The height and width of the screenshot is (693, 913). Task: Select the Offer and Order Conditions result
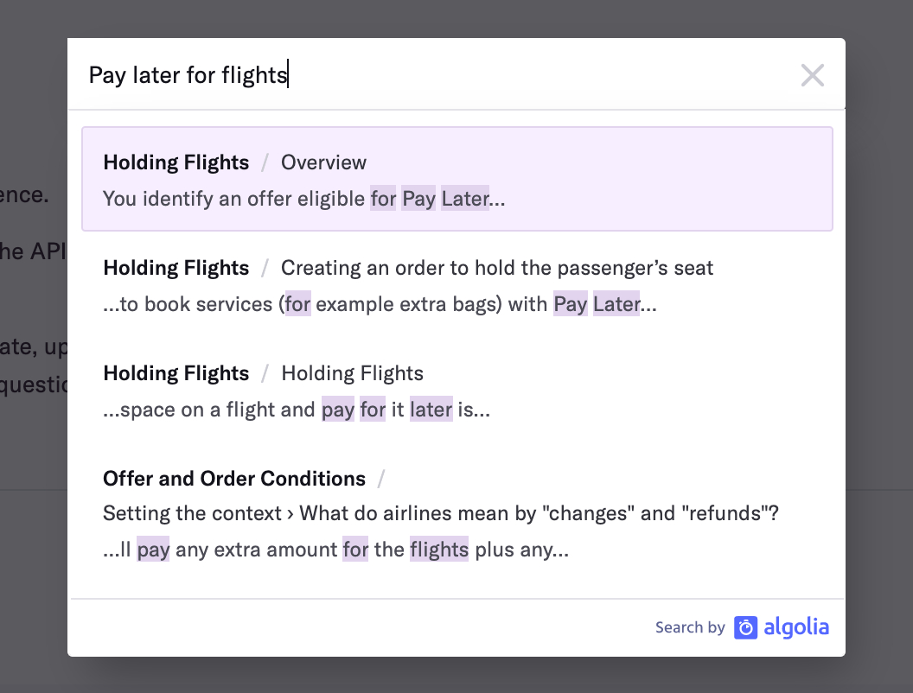click(x=457, y=513)
